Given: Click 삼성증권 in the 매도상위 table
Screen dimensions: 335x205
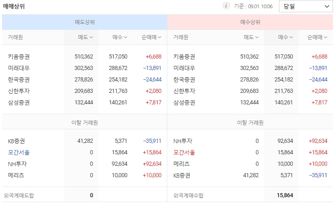Looking at the screenshot, I should click(19, 103).
